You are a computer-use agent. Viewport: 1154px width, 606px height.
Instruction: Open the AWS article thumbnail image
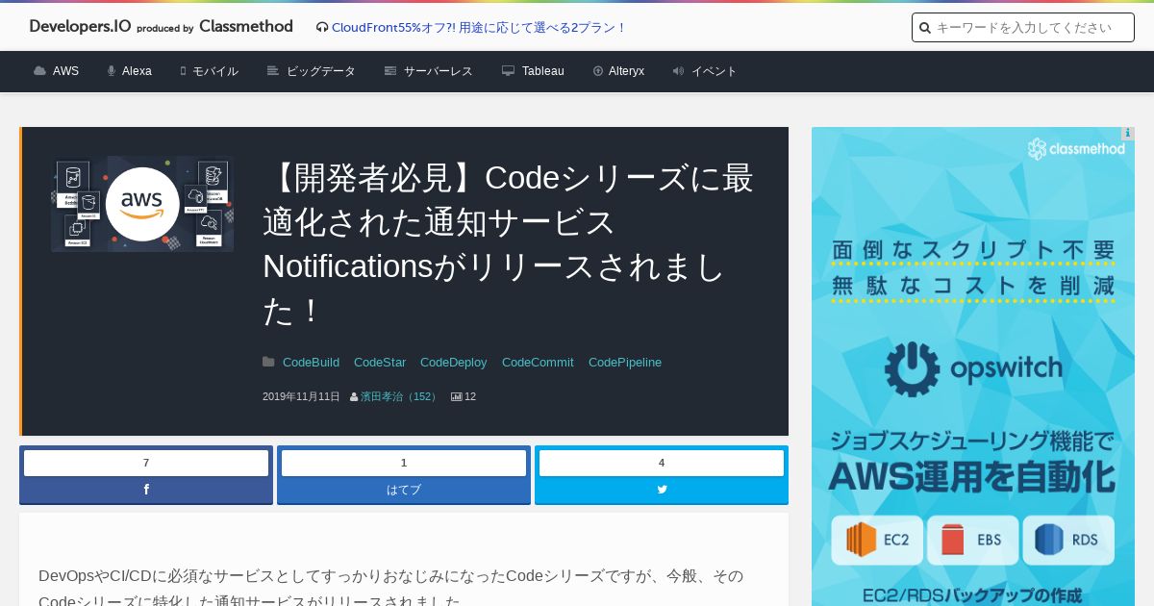pos(142,204)
